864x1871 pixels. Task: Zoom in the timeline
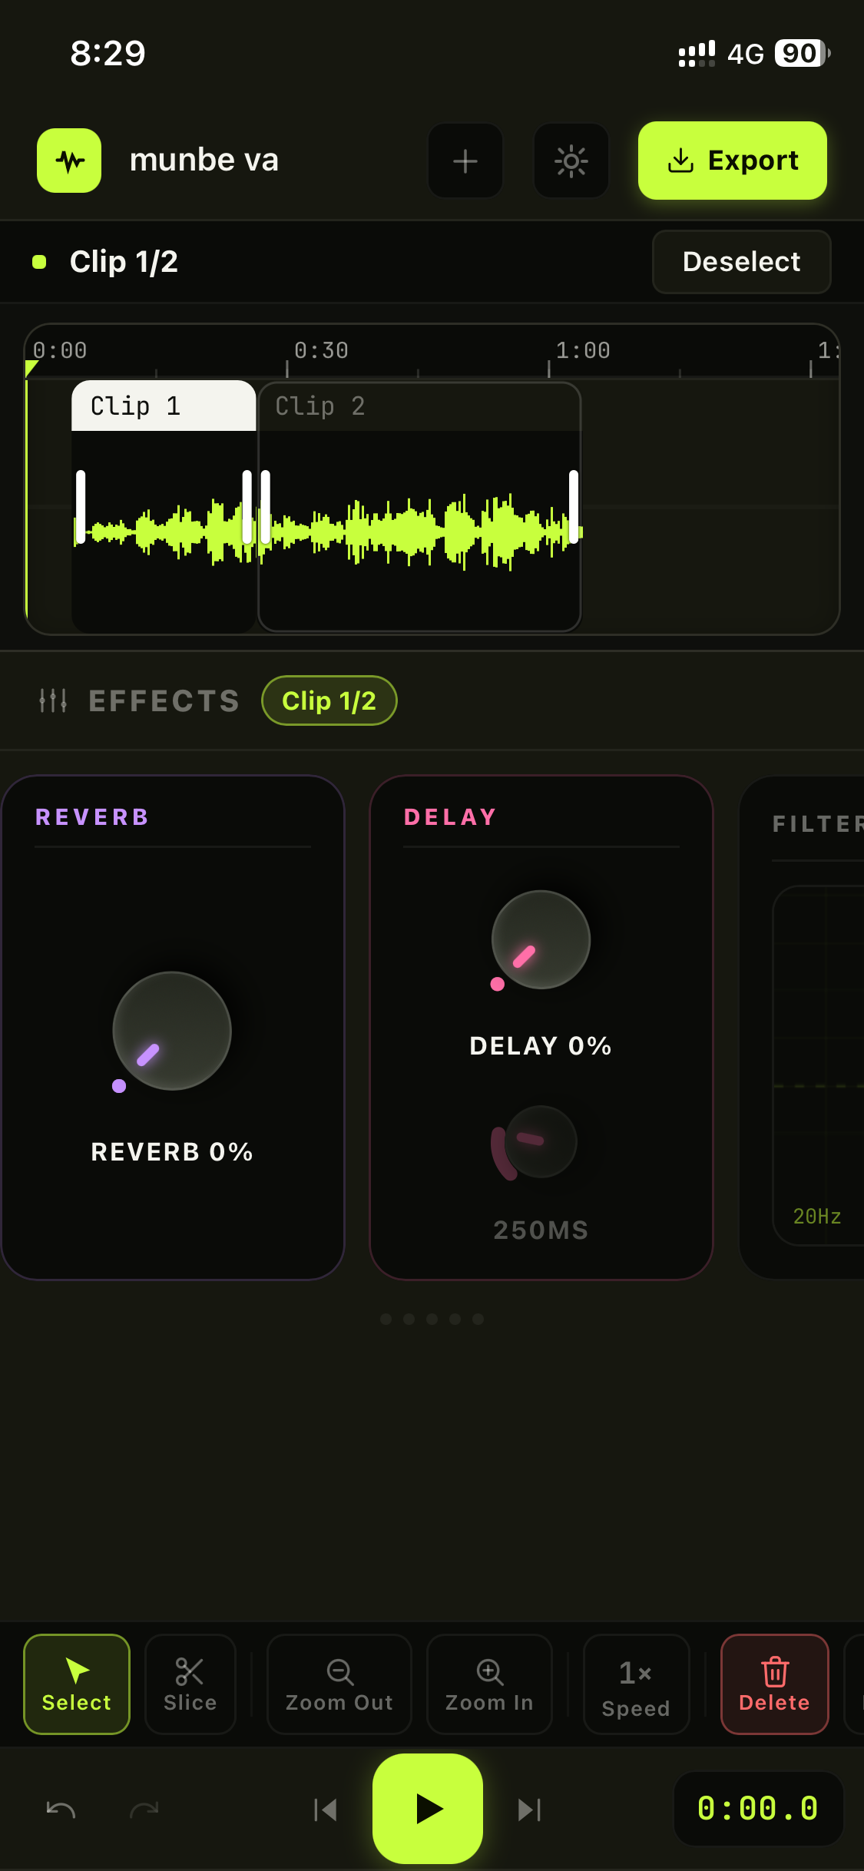coord(489,1684)
